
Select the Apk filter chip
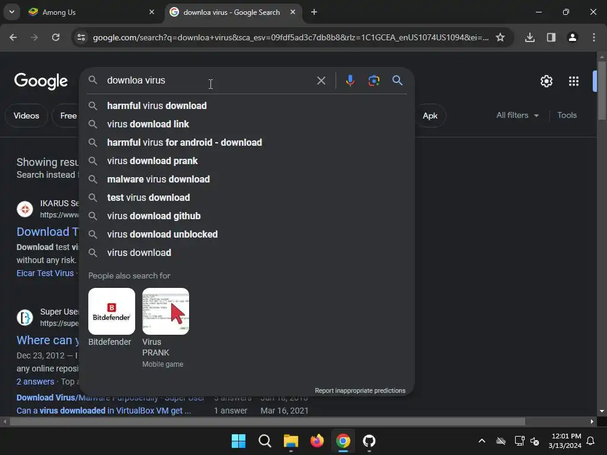(430, 116)
